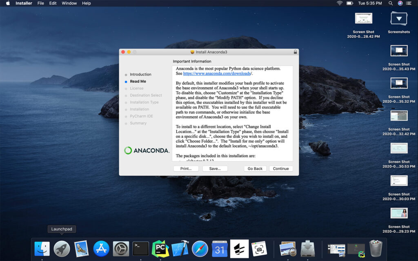Screen dimensions: 418x261
Task: Click the Summary step label
Action: click(x=138, y=123)
